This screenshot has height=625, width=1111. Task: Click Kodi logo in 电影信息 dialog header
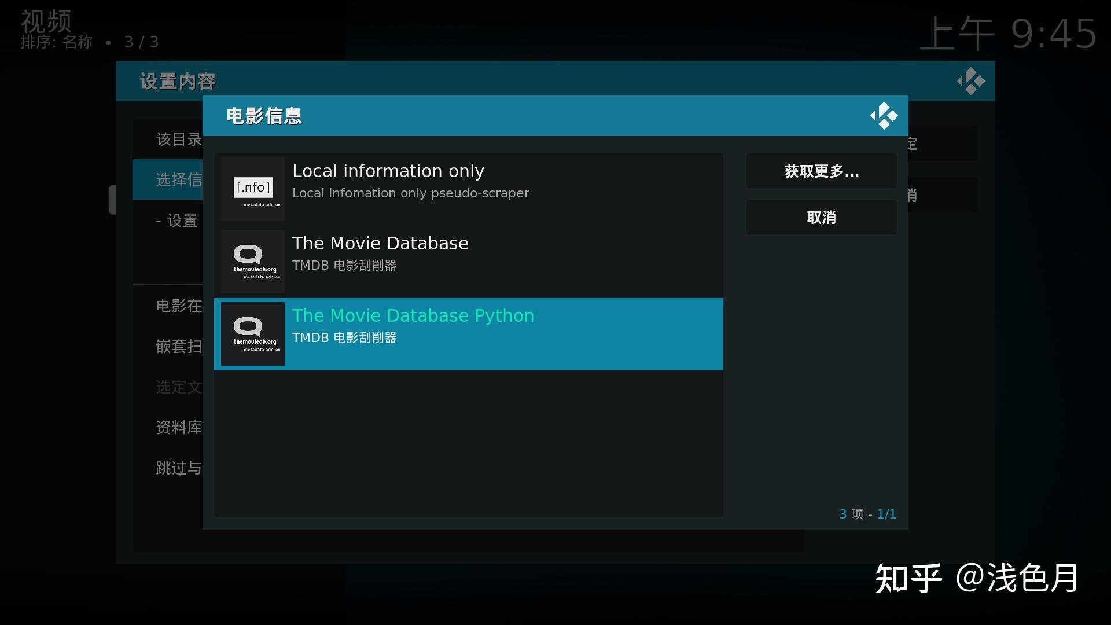(884, 116)
